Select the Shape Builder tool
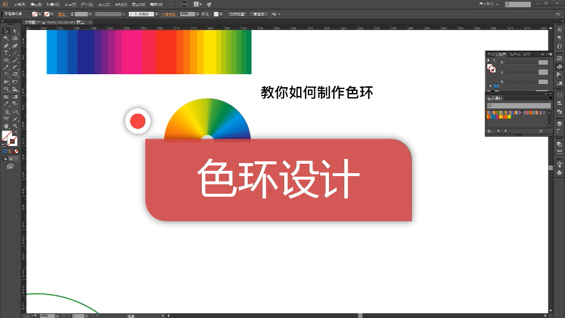 (x=6, y=89)
